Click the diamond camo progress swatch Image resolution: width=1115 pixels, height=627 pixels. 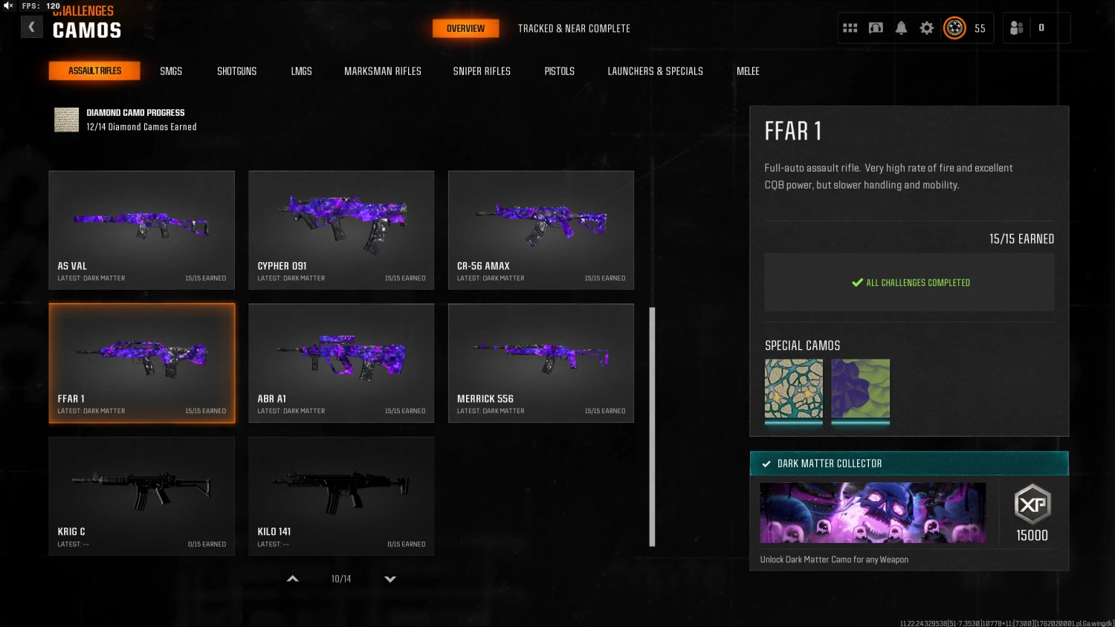coord(66,120)
